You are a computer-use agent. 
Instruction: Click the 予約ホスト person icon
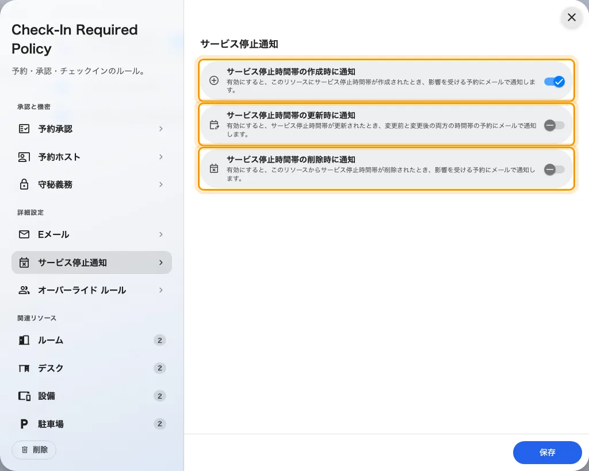(24, 157)
